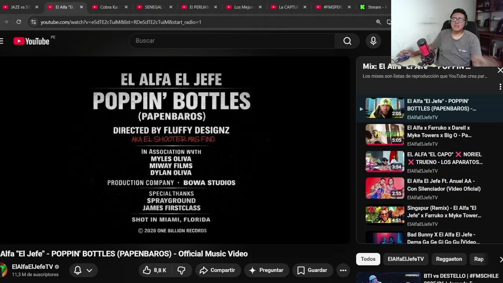Close the El PERUANO browser tab
The image size is (503, 283).
pyautogui.click(x=215, y=7)
